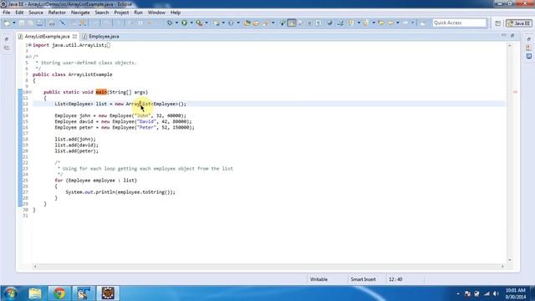Click the Save icon in toolbar
535x301 pixels.
click(22, 23)
